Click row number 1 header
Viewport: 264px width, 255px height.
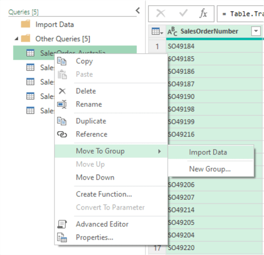pyautogui.click(x=157, y=46)
